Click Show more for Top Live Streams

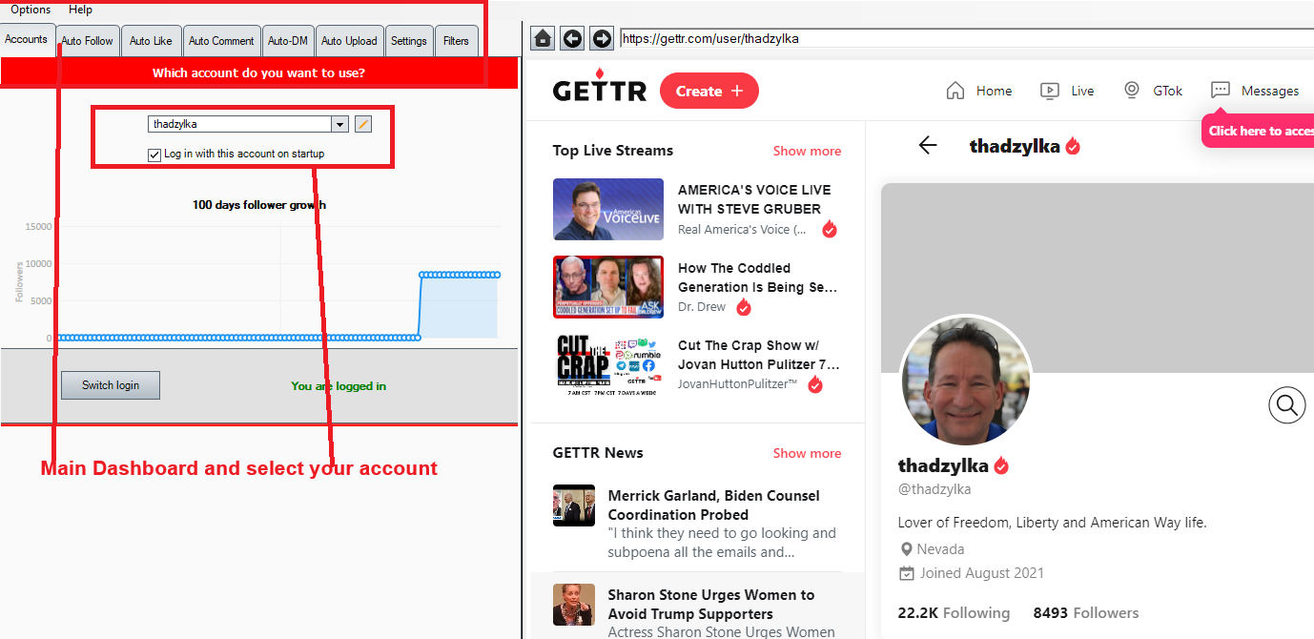(x=807, y=151)
